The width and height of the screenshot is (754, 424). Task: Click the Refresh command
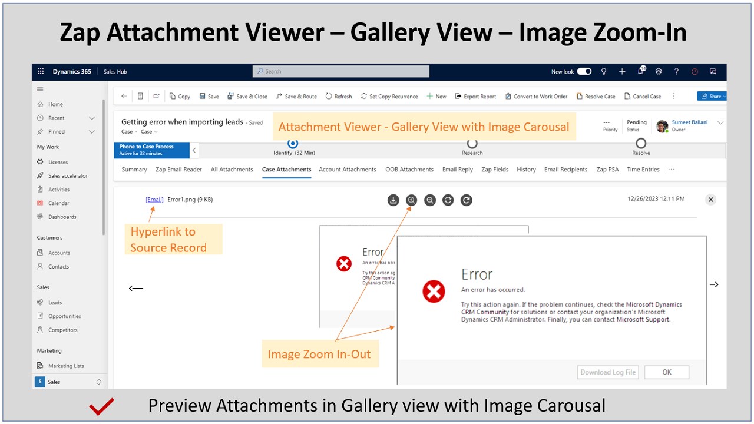pyautogui.click(x=339, y=96)
